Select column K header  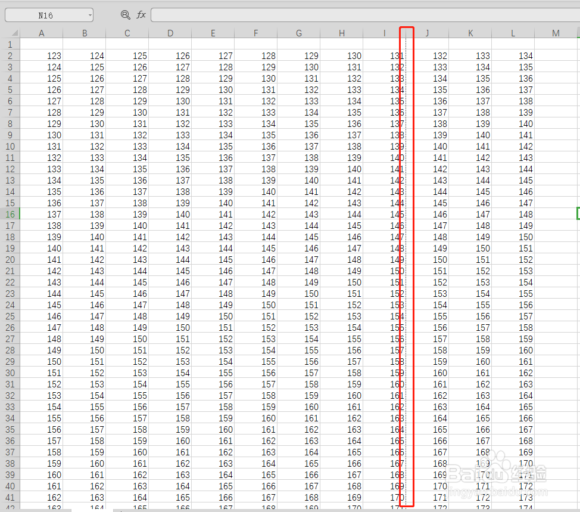[x=470, y=33]
